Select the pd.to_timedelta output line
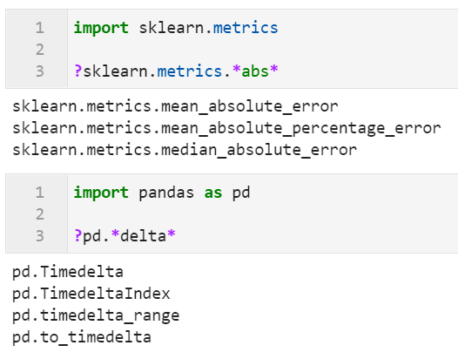Viewport: 458px width, 359px height. pos(82,337)
